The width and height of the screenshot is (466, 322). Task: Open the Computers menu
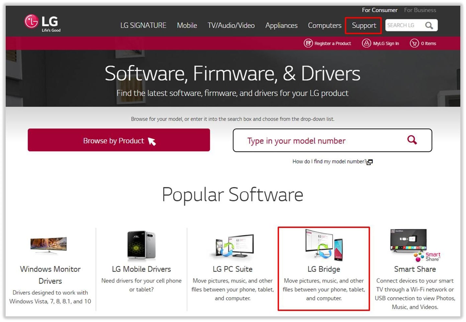click(x=325, y=26)
